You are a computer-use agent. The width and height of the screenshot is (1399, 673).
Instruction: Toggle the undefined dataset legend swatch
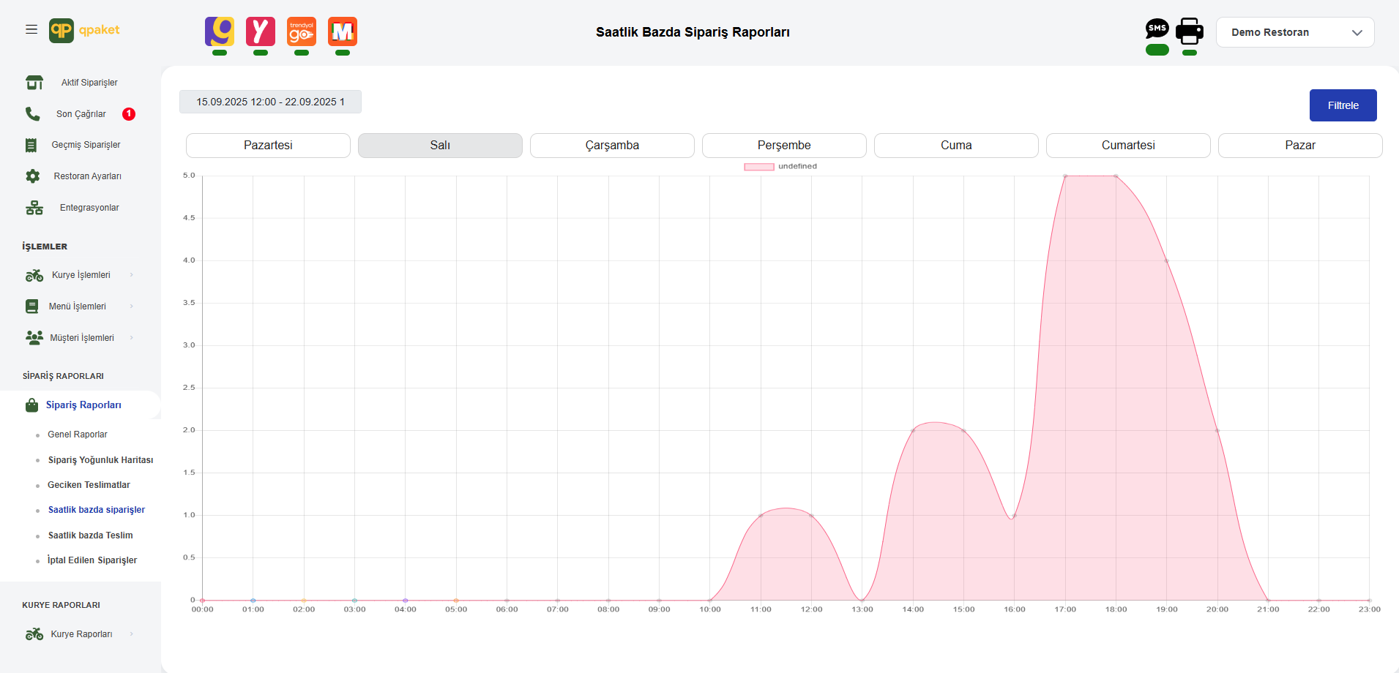click(x=758, y=167)
